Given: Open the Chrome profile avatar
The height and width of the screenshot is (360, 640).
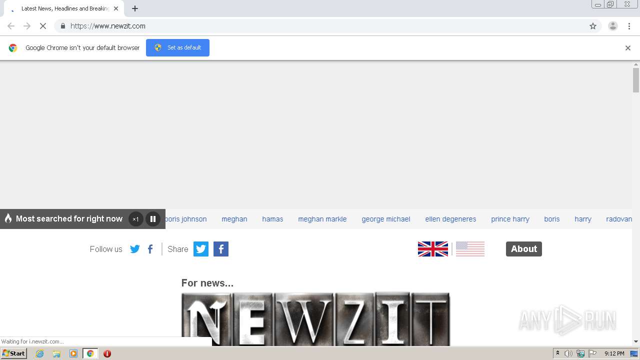Looking at the screenshot, I should [x=613, y=26].
